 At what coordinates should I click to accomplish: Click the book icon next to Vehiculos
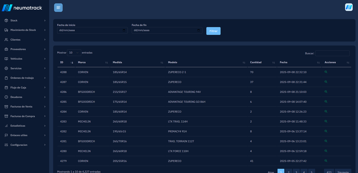point(6,59)
